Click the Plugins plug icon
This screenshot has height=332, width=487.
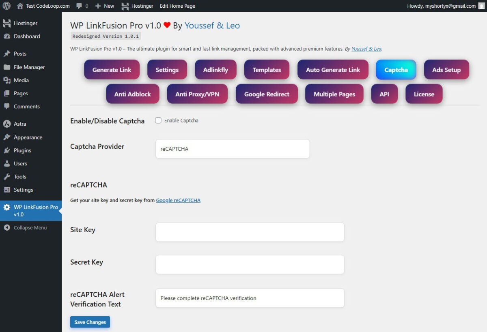tap(7, 150)
